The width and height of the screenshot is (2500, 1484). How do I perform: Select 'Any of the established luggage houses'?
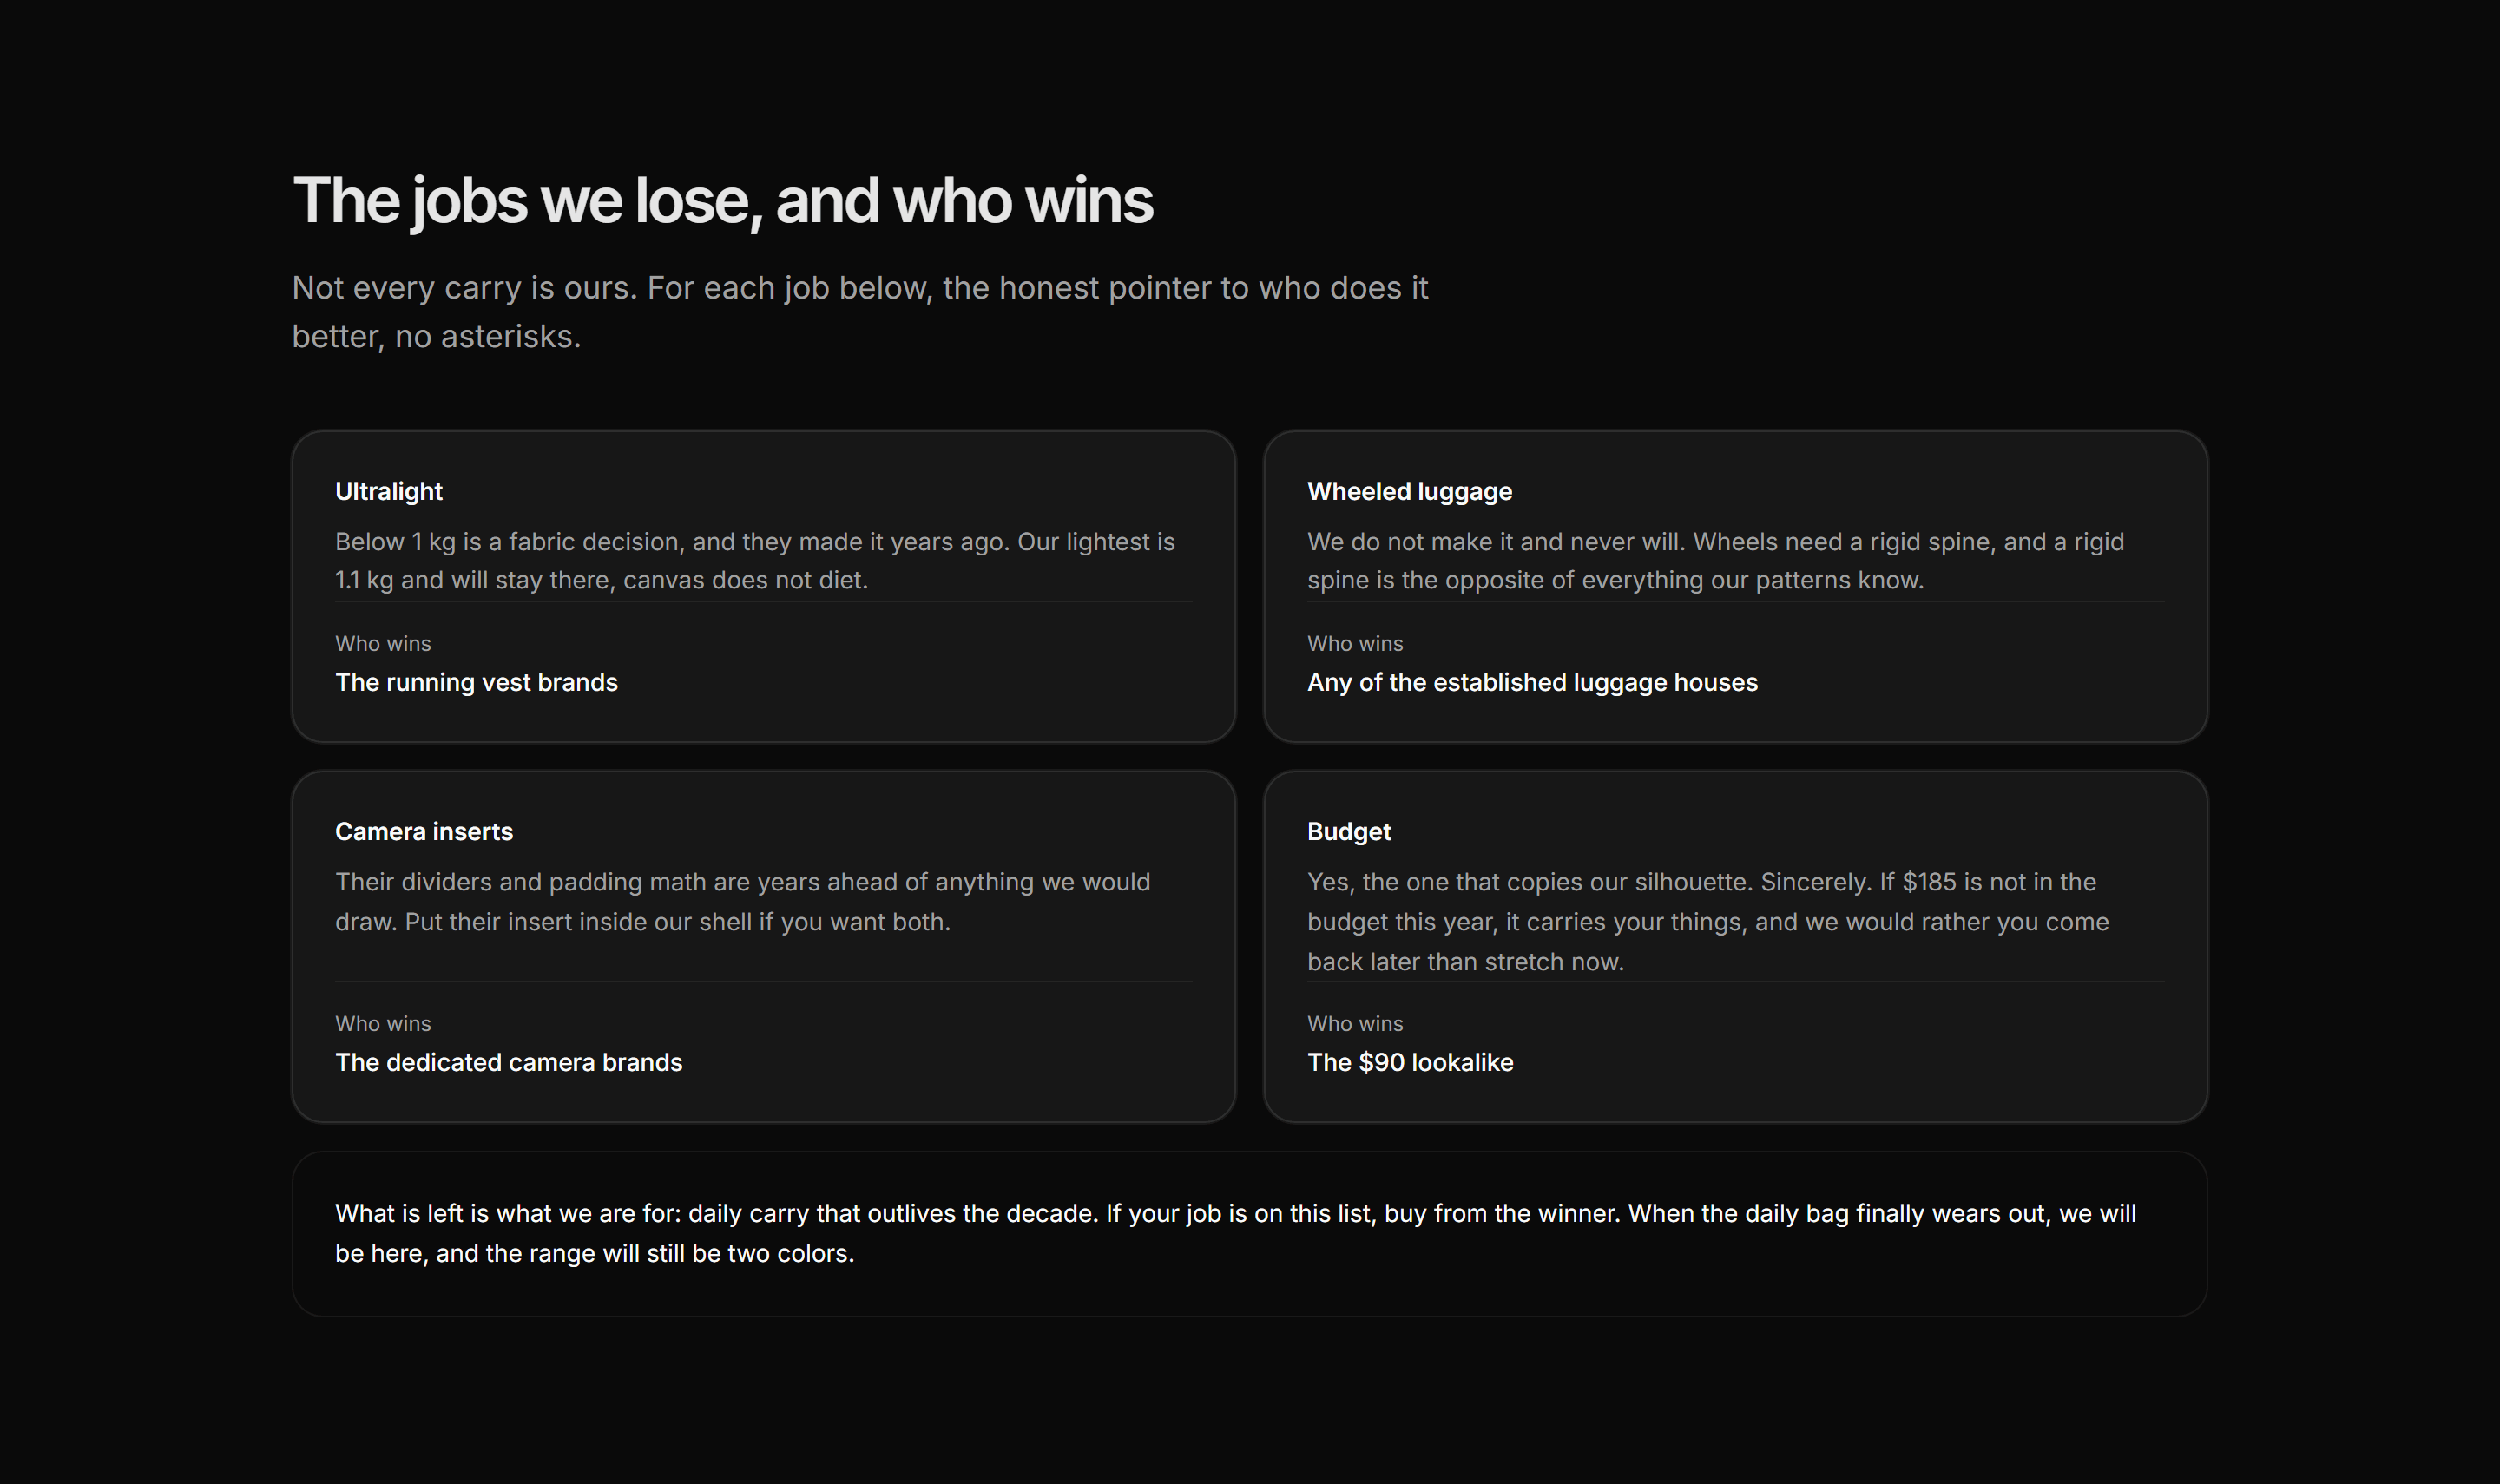1532,682
